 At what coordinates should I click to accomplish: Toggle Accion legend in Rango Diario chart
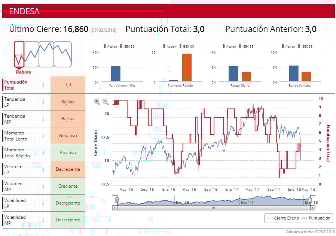tap(229, 46)
